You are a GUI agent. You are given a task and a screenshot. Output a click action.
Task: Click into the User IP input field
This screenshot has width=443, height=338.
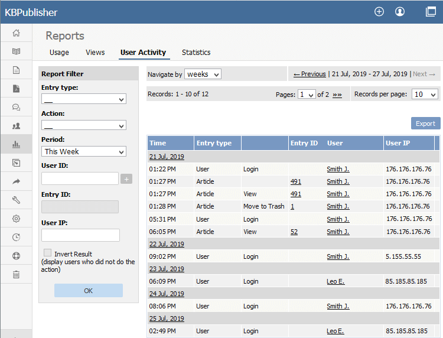pos(80,235)
